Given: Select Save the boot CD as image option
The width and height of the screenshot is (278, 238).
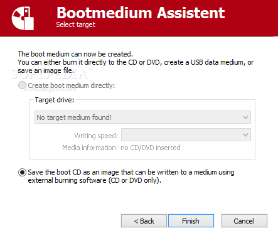Looking at the screenshot, I should [x=22, y=173].
